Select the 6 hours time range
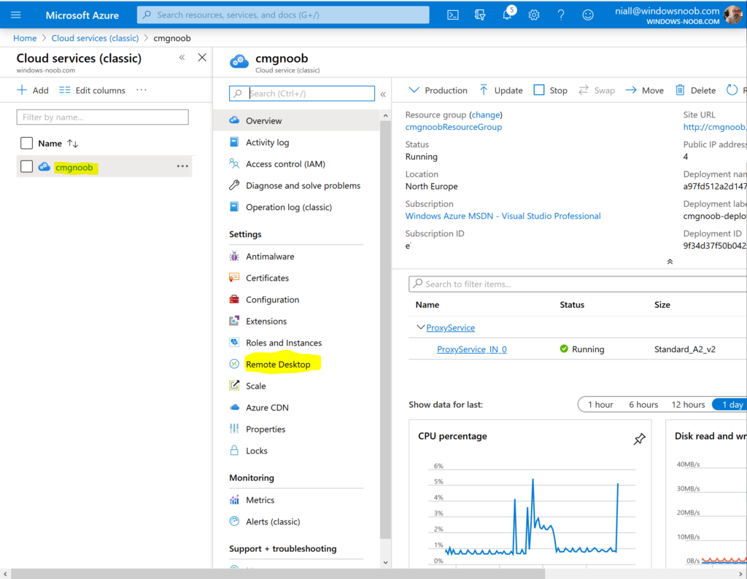 point(643,405)
